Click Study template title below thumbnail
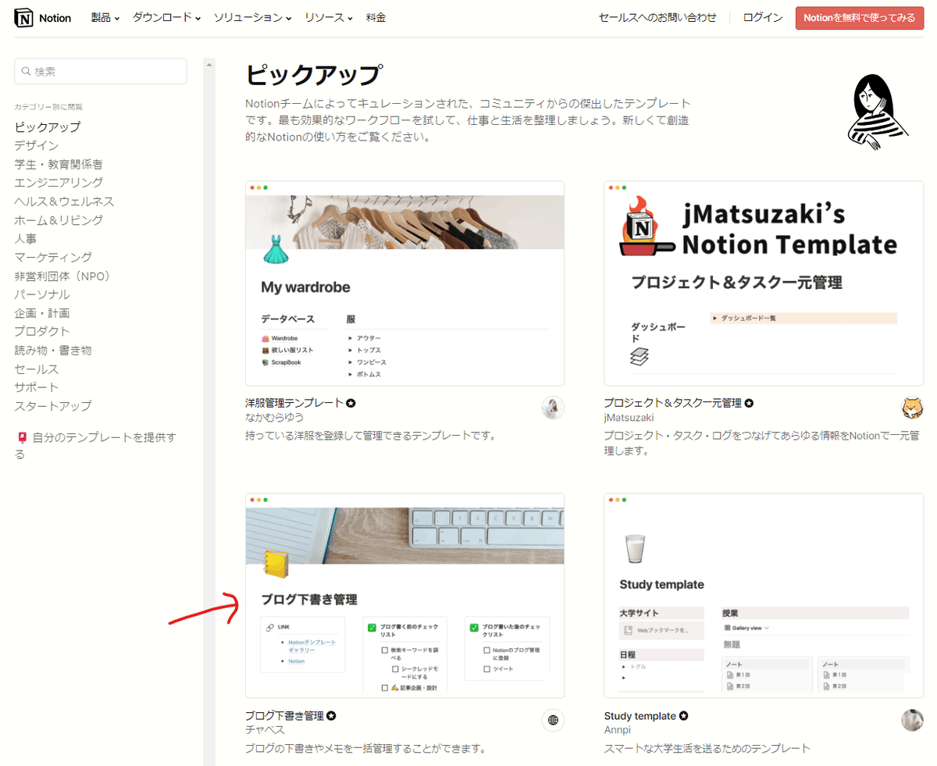Screen dimensions: 937x766 (x=640, y=715)
